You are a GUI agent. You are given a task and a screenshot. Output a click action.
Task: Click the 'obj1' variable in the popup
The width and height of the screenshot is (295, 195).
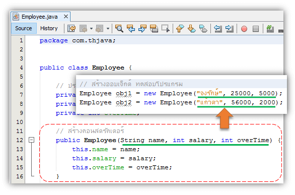[x=124, y=93]
